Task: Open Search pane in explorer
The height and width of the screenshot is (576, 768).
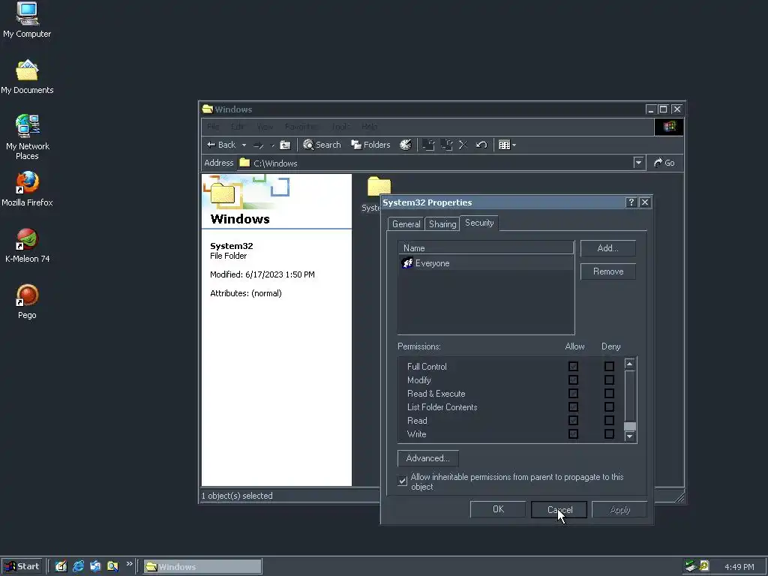Action: (322, 145)
